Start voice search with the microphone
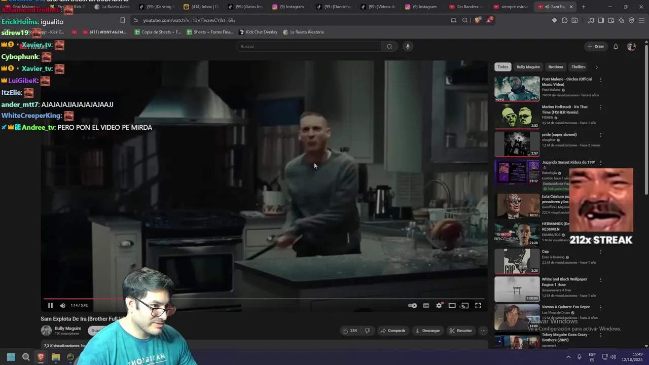Image resolution: width=649 pixels, height=365 pixels. point(407,46)
